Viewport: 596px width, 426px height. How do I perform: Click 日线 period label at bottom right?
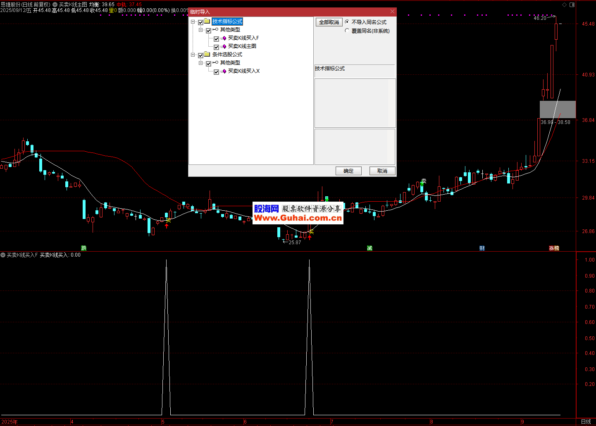click(x=586, y=422)
